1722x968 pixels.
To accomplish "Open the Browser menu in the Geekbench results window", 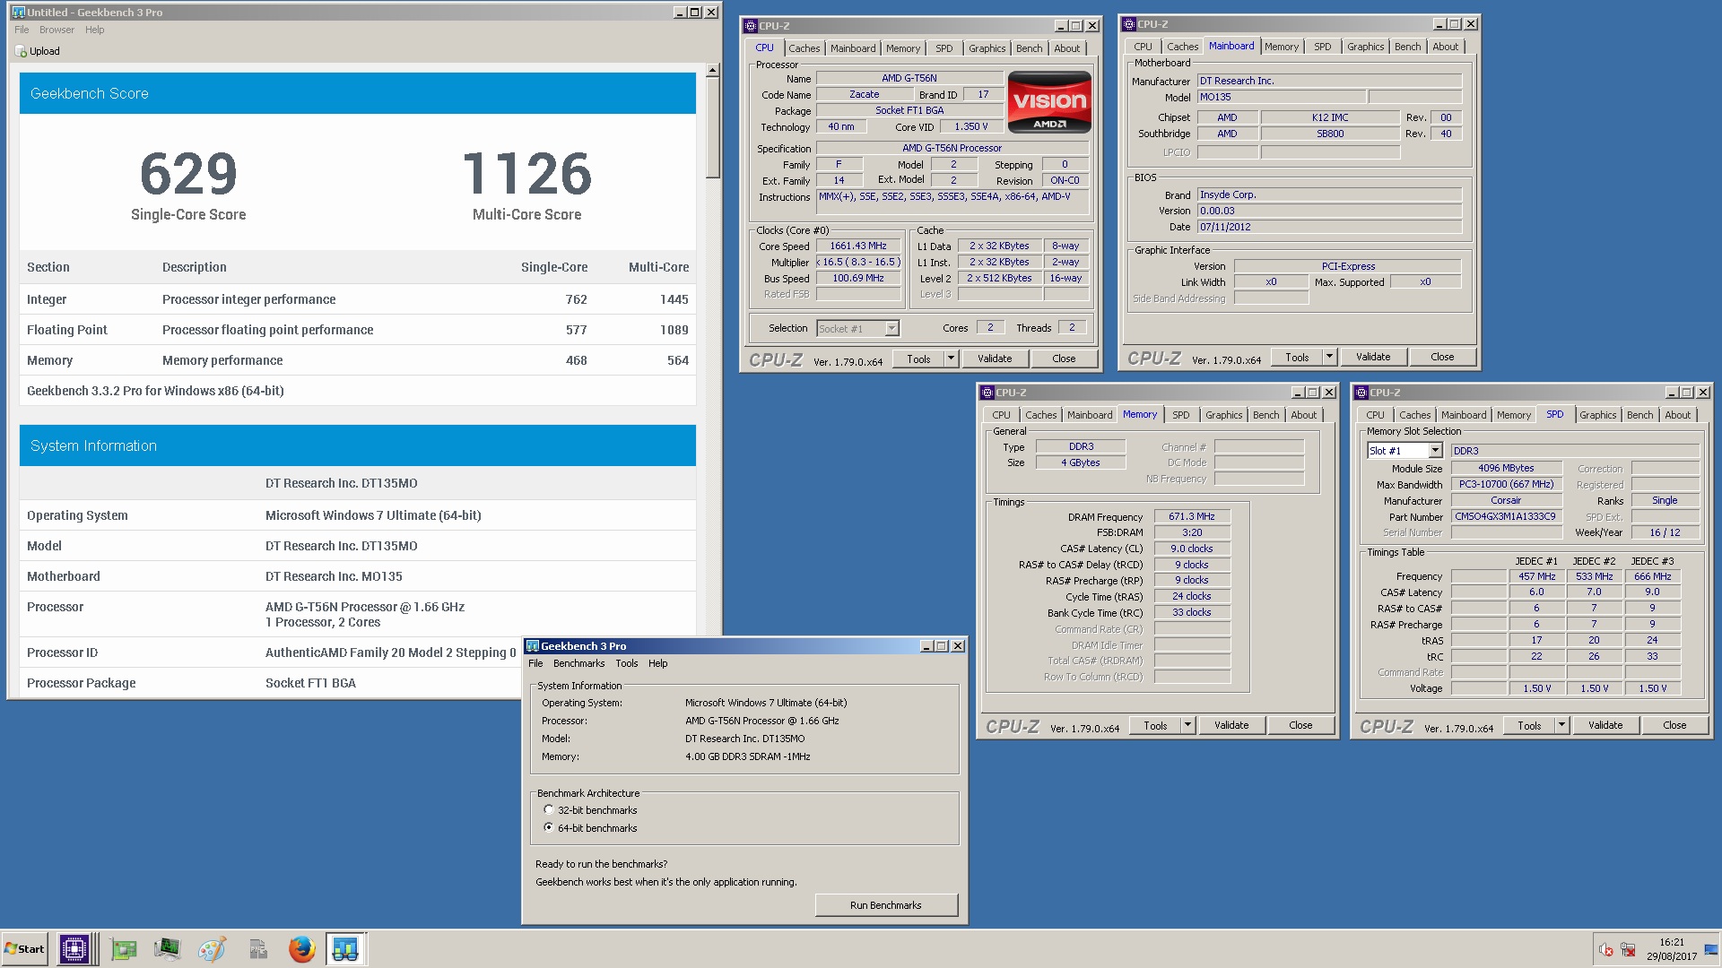I will coord(57,30).
